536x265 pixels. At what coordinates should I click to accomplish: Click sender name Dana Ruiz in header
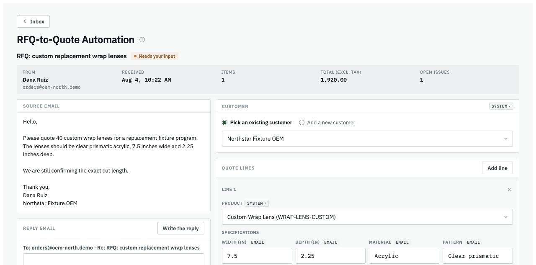tap(35, 80)
